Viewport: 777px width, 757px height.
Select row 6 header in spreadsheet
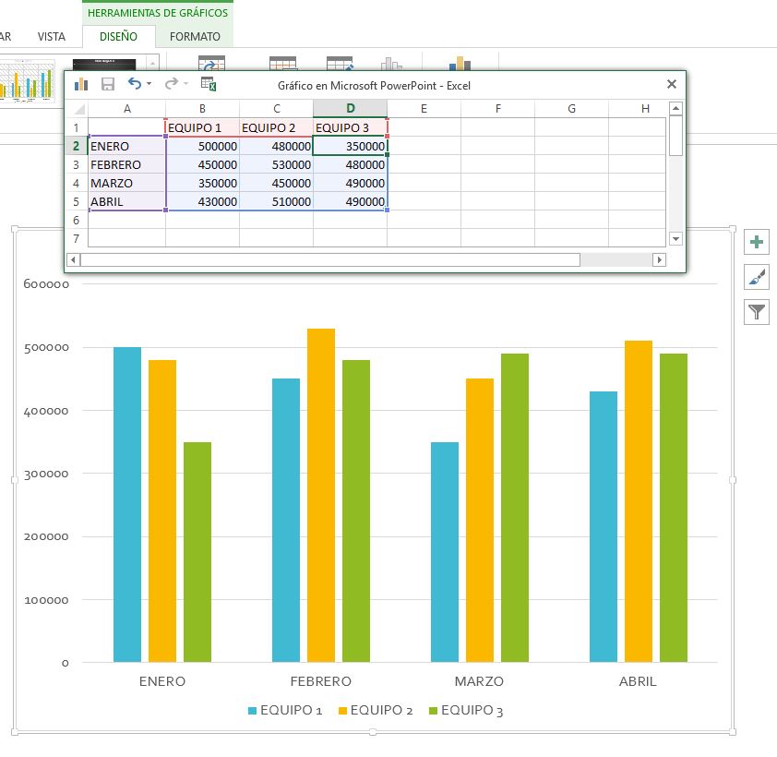point(76,221)
